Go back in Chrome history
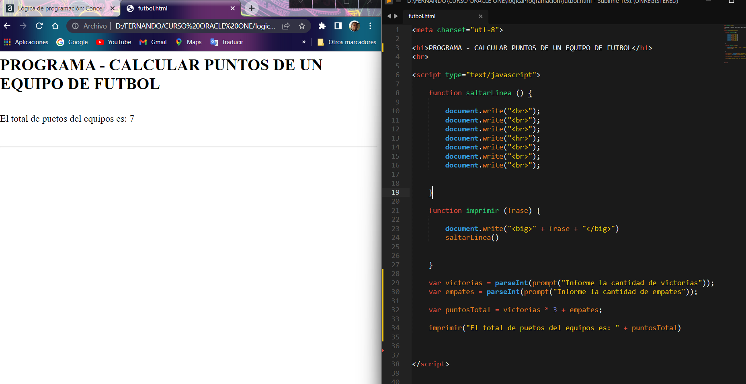 point(7,26)
